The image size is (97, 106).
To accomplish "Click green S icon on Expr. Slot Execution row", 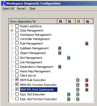I will tap(69, 94).
